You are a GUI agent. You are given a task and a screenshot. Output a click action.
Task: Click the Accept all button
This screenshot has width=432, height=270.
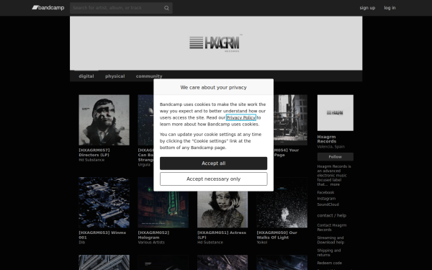tap(214, 163)
